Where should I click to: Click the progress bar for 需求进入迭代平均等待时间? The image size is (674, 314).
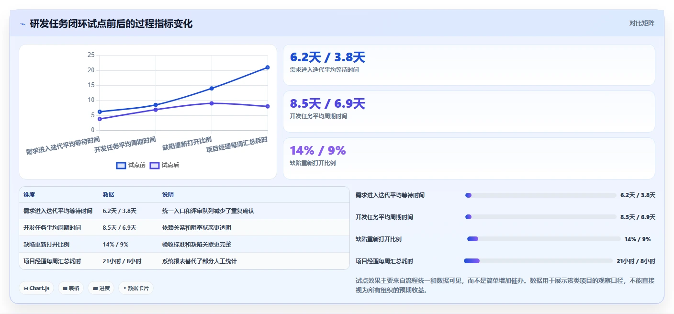pyautogui.click(x=541, y=195)
